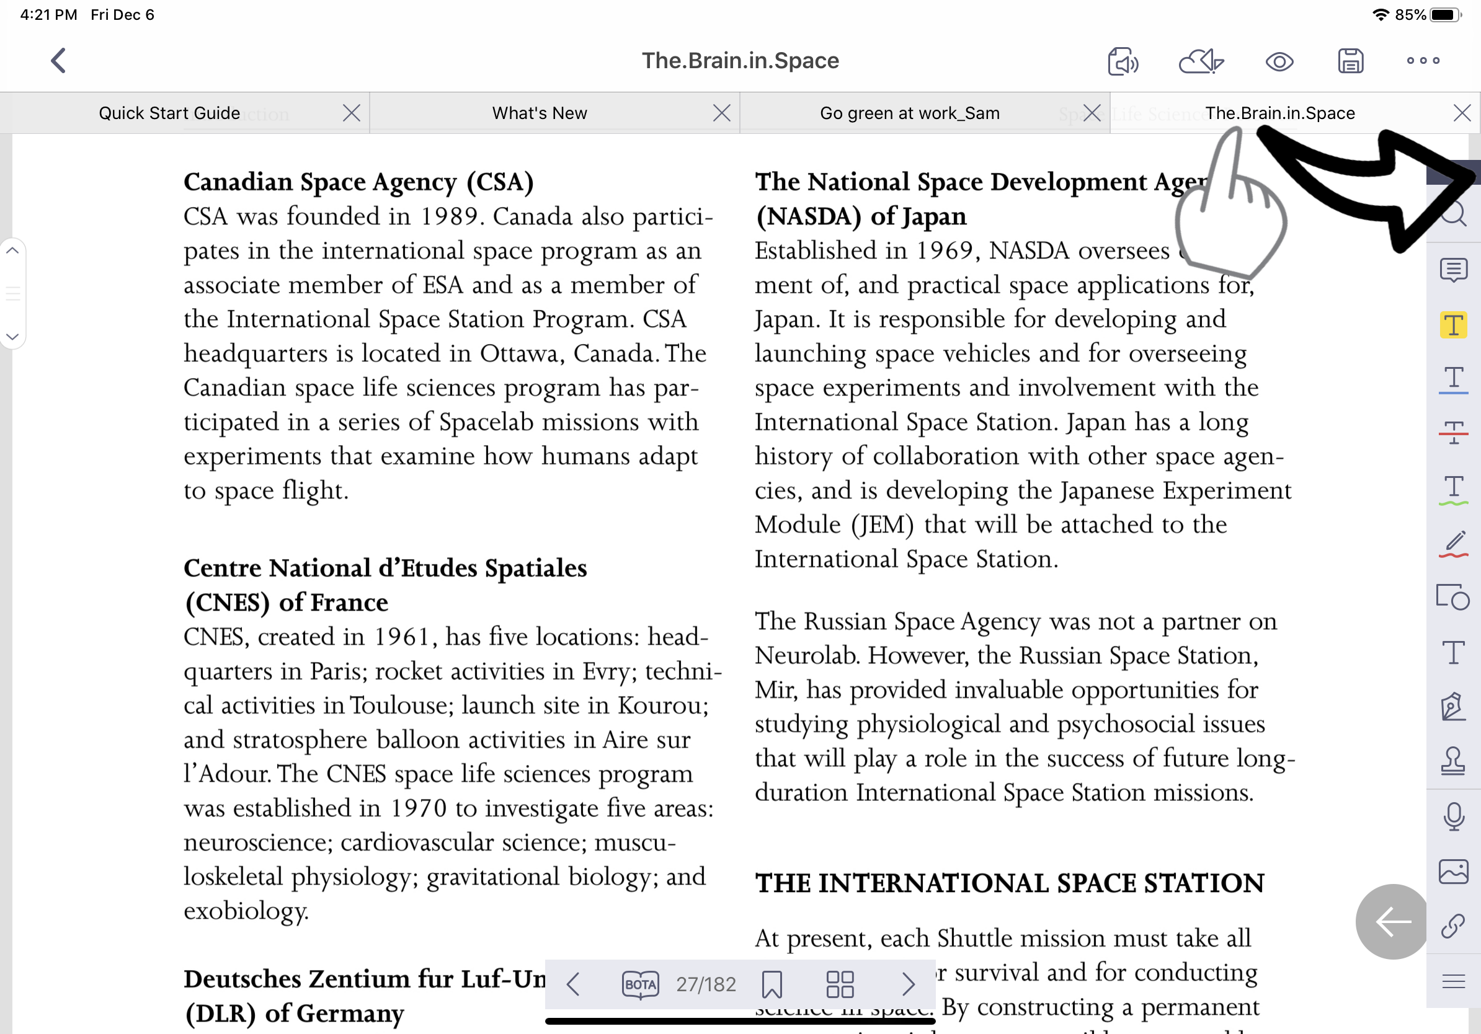Select the stamp tool

(1452, 761)
